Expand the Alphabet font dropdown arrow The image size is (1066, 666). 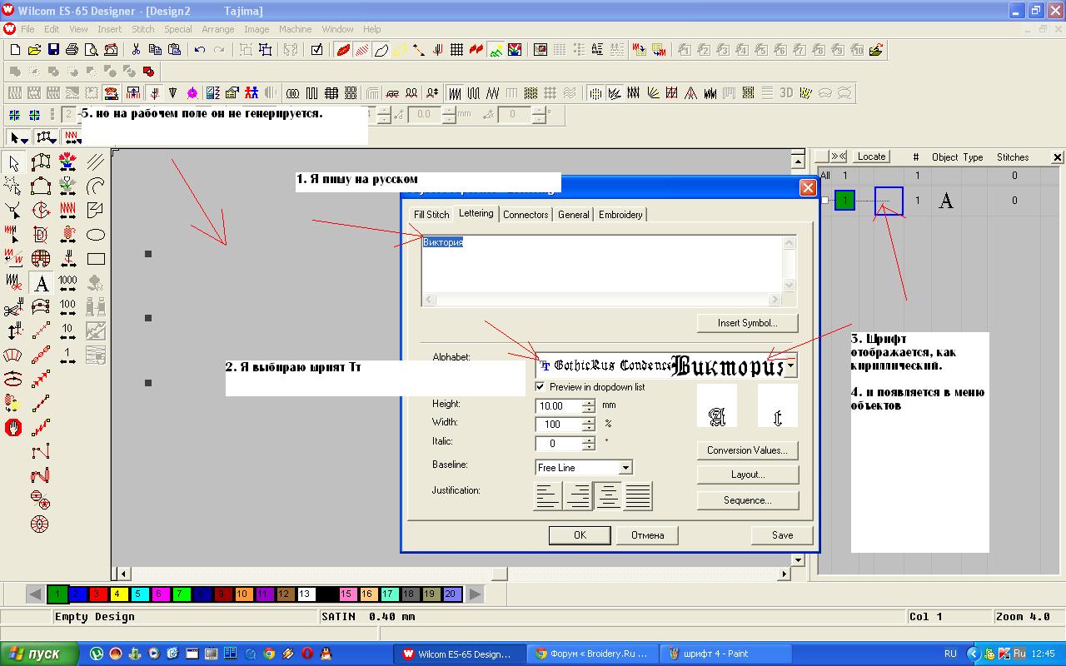point(790,365)
